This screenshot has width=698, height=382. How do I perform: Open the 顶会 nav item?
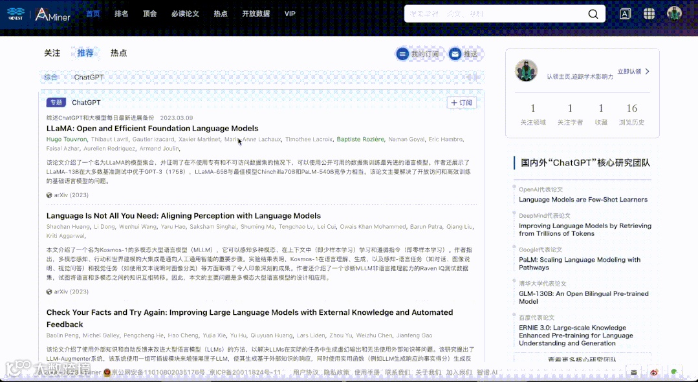pyautogui.click(x=149, y=14)
